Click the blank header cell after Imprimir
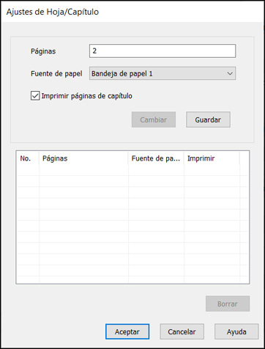 pos(244,158)
